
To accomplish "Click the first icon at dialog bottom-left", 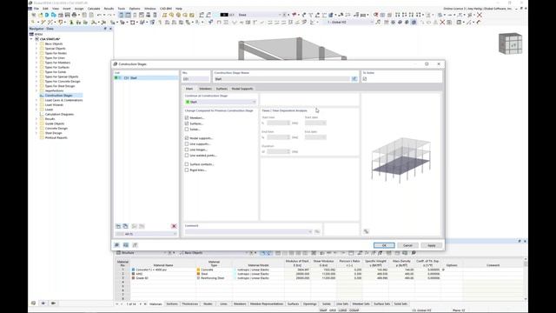I will (116, 245).
